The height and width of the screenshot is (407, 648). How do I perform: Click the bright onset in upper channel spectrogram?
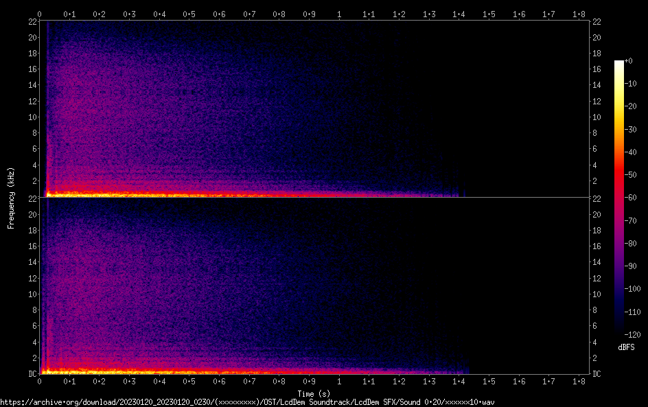(x=48, y=194)
